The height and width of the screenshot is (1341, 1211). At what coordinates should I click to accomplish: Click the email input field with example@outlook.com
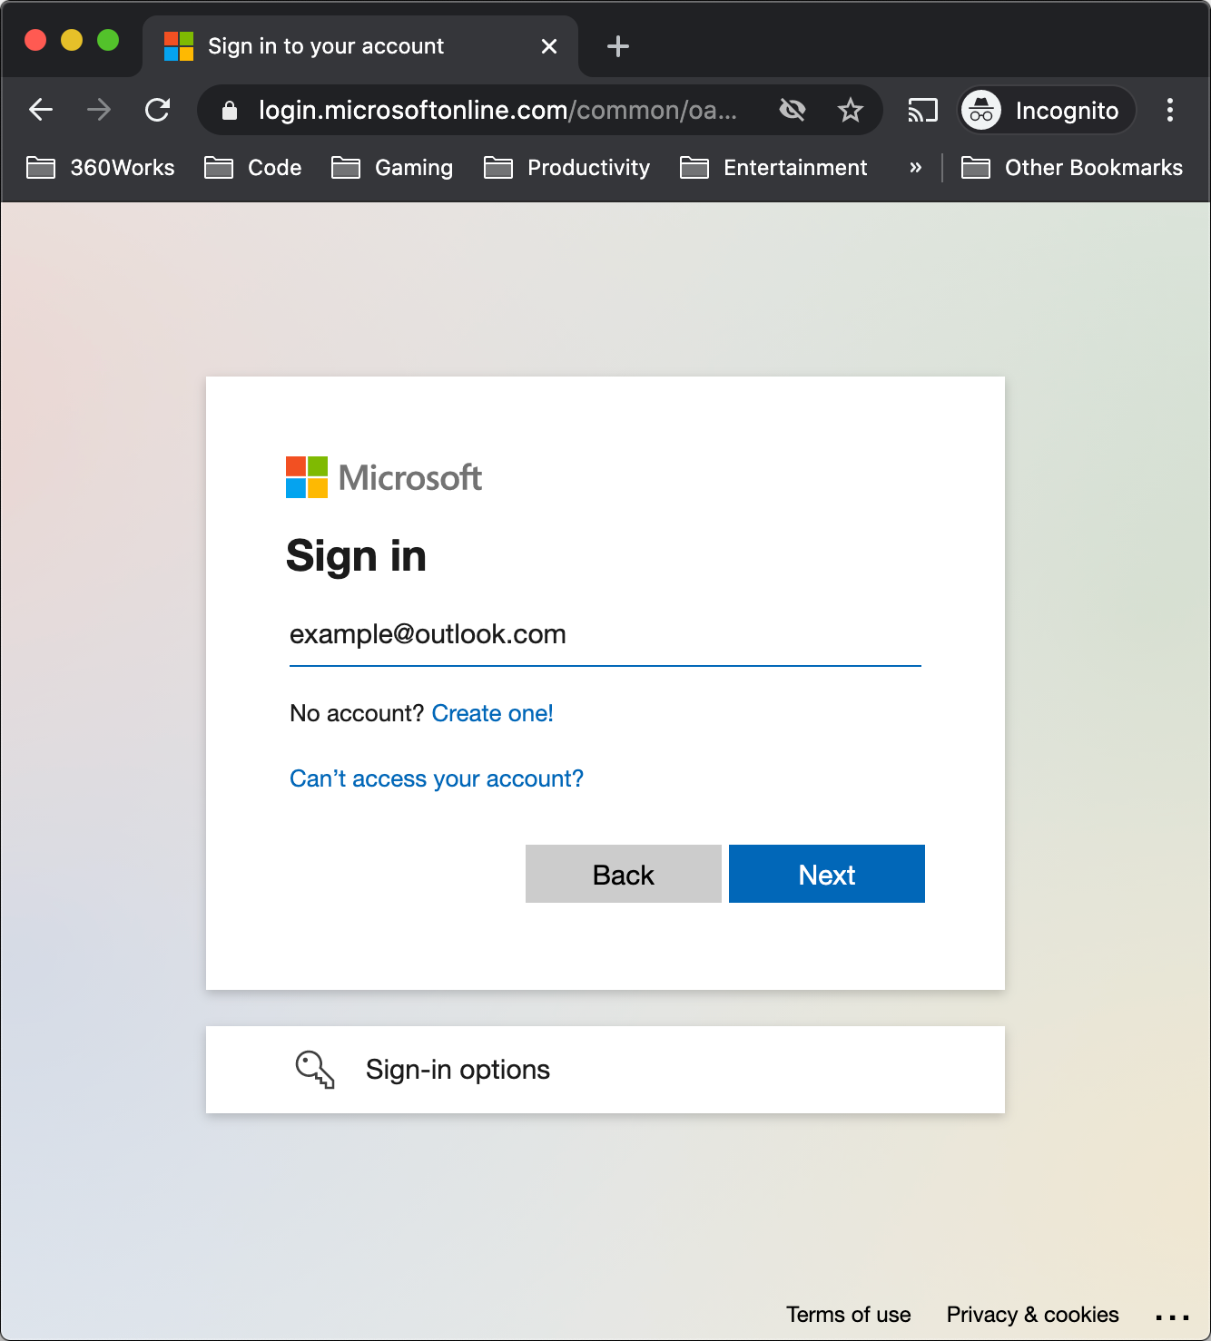tap(605, 634)
